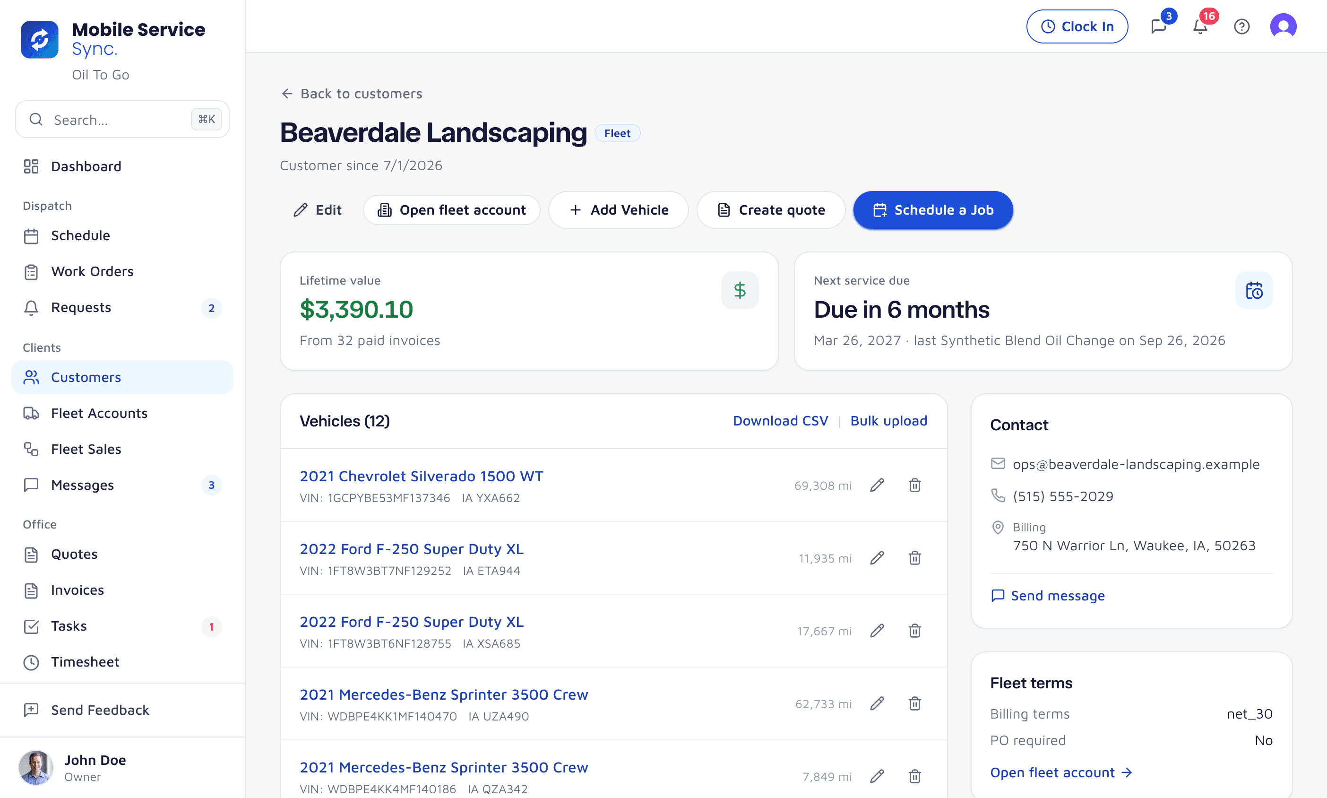The image size is (1327, 798).
Task: Click the Add Vehicle button
Action: 618,210
